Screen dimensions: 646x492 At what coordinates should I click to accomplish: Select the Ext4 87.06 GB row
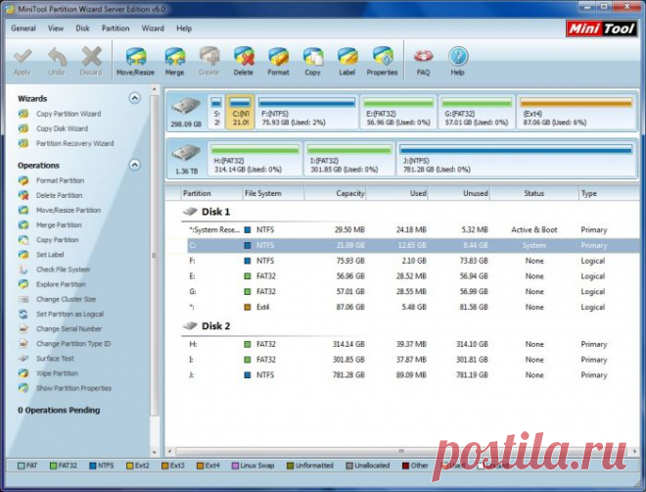pos(413,307)
